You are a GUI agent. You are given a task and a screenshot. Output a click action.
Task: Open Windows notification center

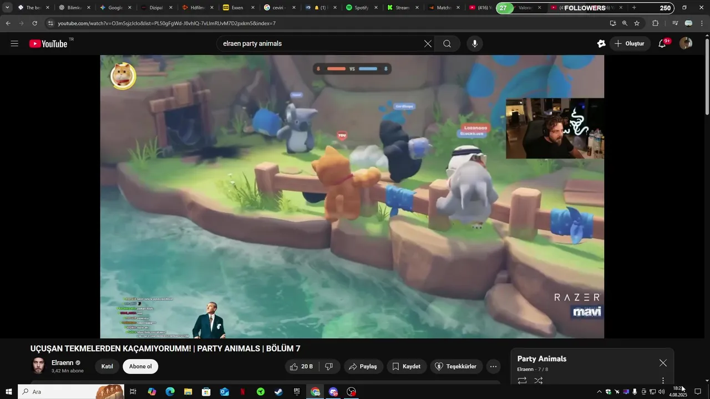[x=698, y=392]
